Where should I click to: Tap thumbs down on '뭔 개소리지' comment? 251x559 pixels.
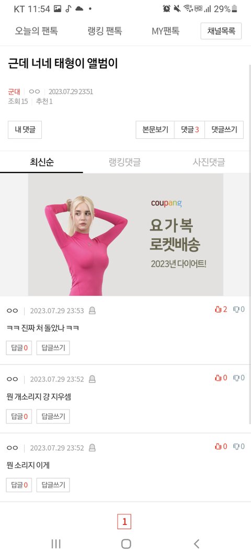tap(239, 378)
